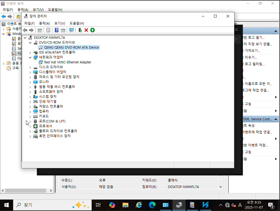Select Red Hat VirtIO Ethernet Adapter
Screen dimensions: 280x211
67,62
